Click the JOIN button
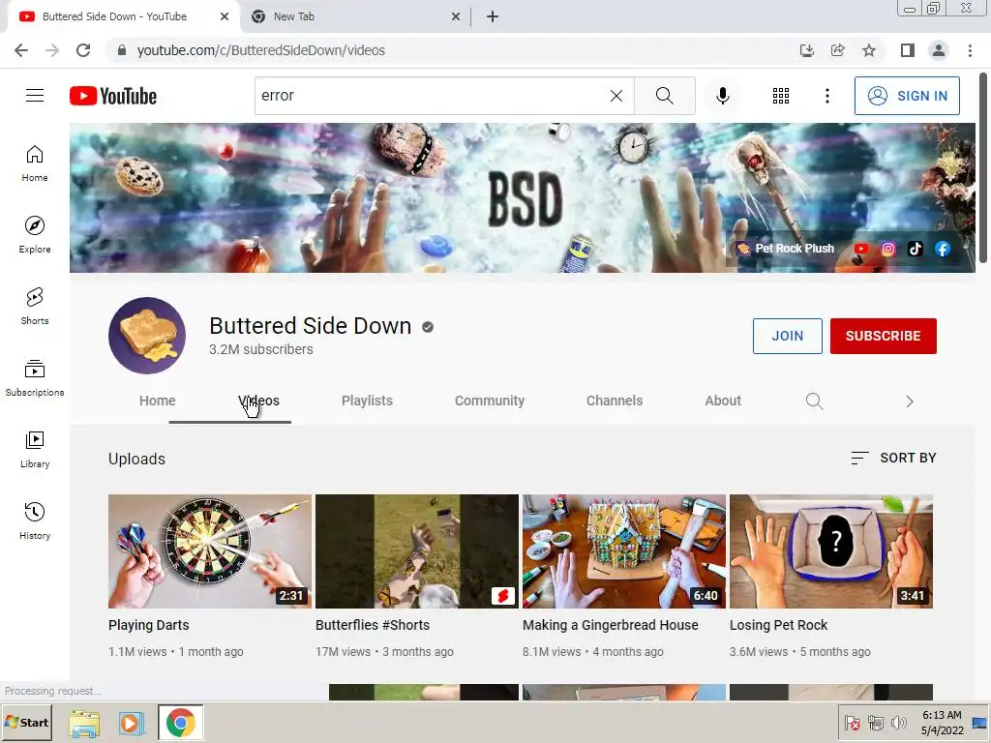Image resolution: width=991 pixels, height=743 pixels. pyautogui.click(x=788, y=336)
